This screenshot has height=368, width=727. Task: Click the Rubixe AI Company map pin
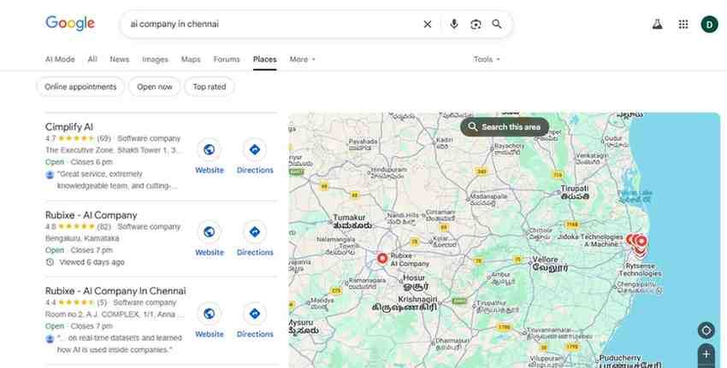click(382, 258)
